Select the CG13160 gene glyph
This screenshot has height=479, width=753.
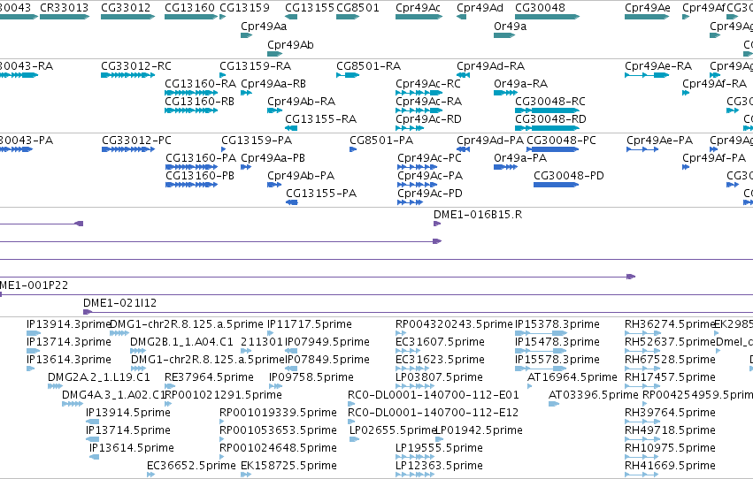tap(191, 17)
